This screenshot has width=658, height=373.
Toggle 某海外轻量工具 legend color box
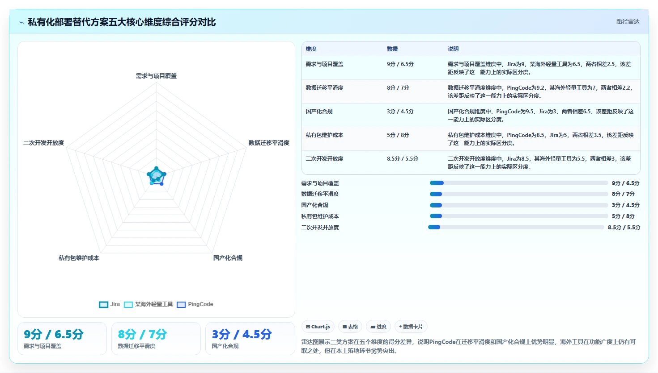pos(128,305)
